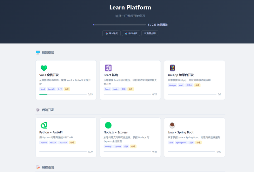Click the 5/29 progress count on Vue3 card
The height and width of the screenshot is (172, 254).
point(90,94)
